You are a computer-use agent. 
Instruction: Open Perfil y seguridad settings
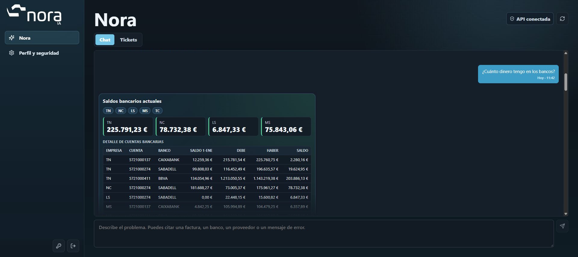[42, 53]
